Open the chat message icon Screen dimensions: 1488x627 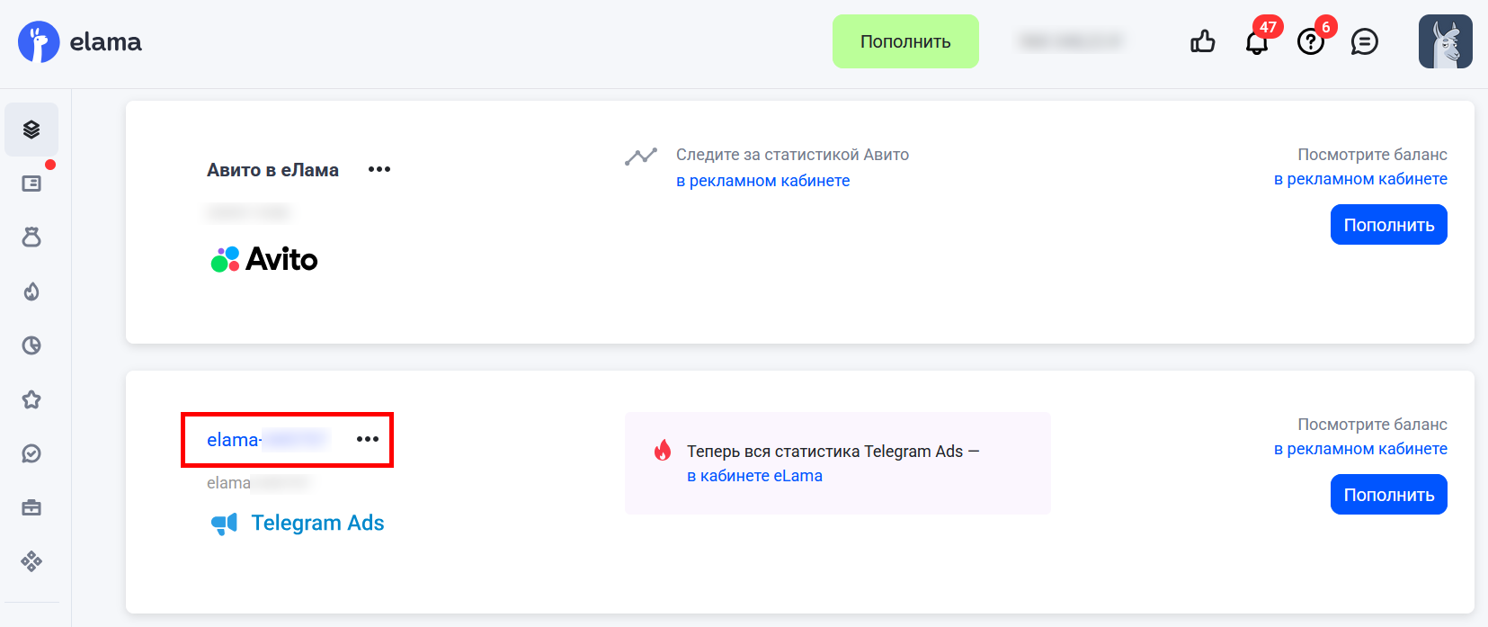[1364, 42]
